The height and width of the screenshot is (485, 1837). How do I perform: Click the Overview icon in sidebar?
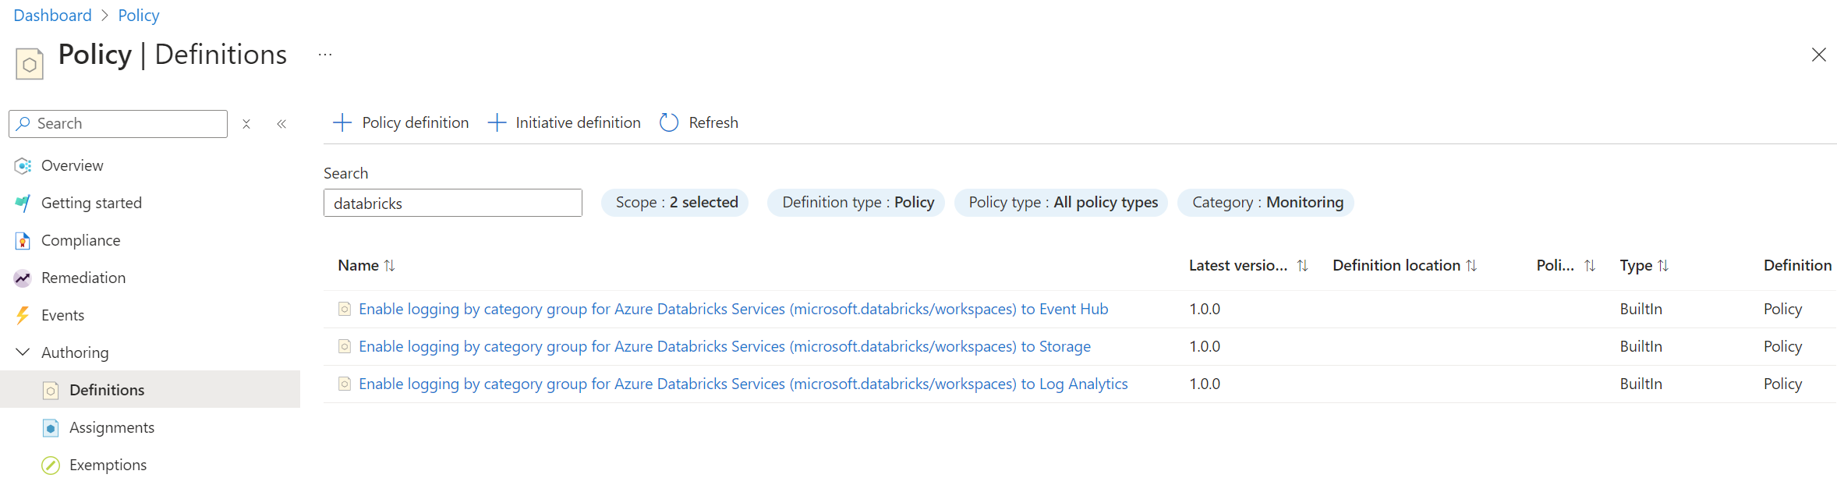pos(23,165)
